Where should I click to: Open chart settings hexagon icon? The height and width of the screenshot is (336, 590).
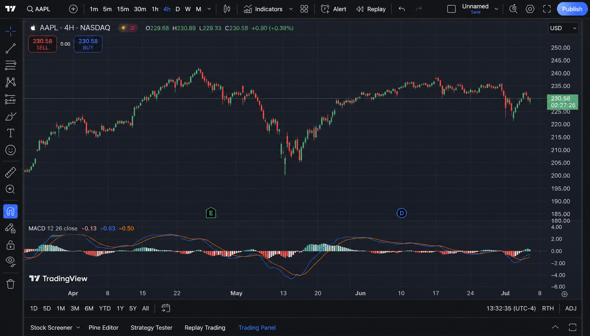point(530,9)
